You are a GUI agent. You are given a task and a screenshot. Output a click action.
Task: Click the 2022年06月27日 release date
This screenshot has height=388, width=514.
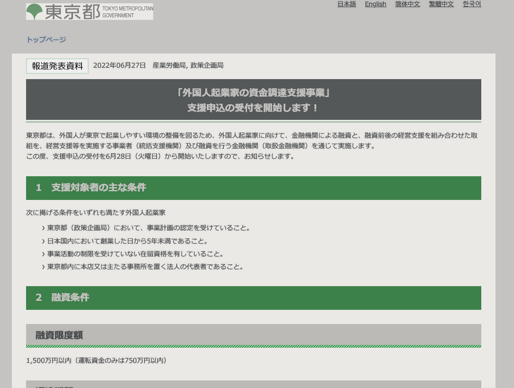click(x=119, y=65)
